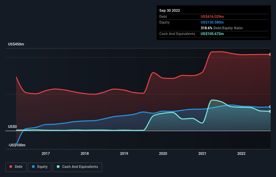
Task: Toggle Cash And Equivalents legend button
Action: point(77,167)
